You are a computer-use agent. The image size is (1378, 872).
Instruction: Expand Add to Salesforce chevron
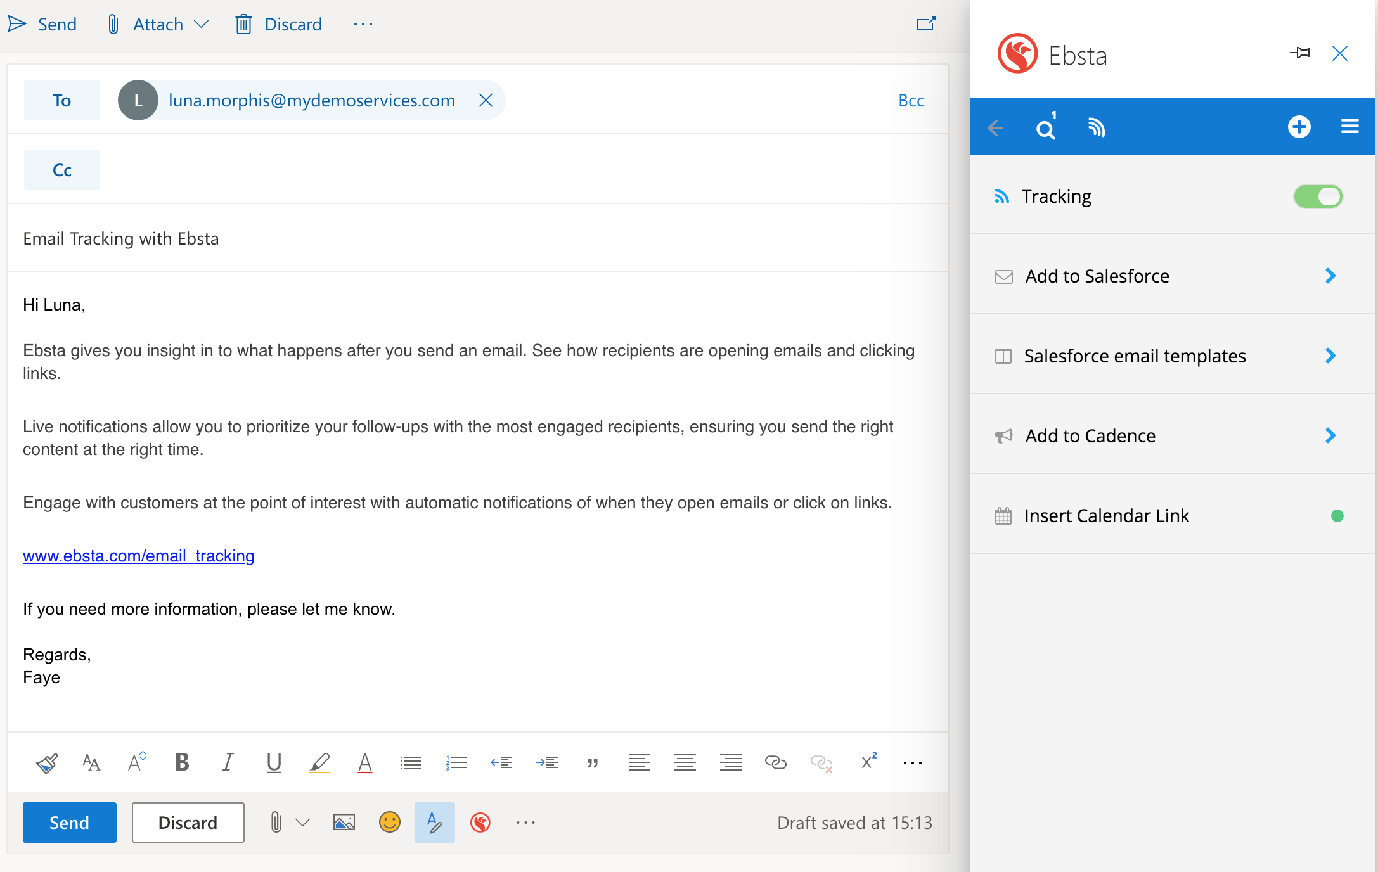pos(1330,276)
